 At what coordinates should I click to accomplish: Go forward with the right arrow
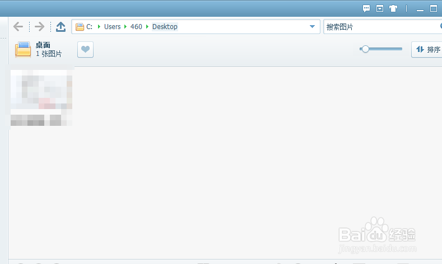[x=39, y=27]
